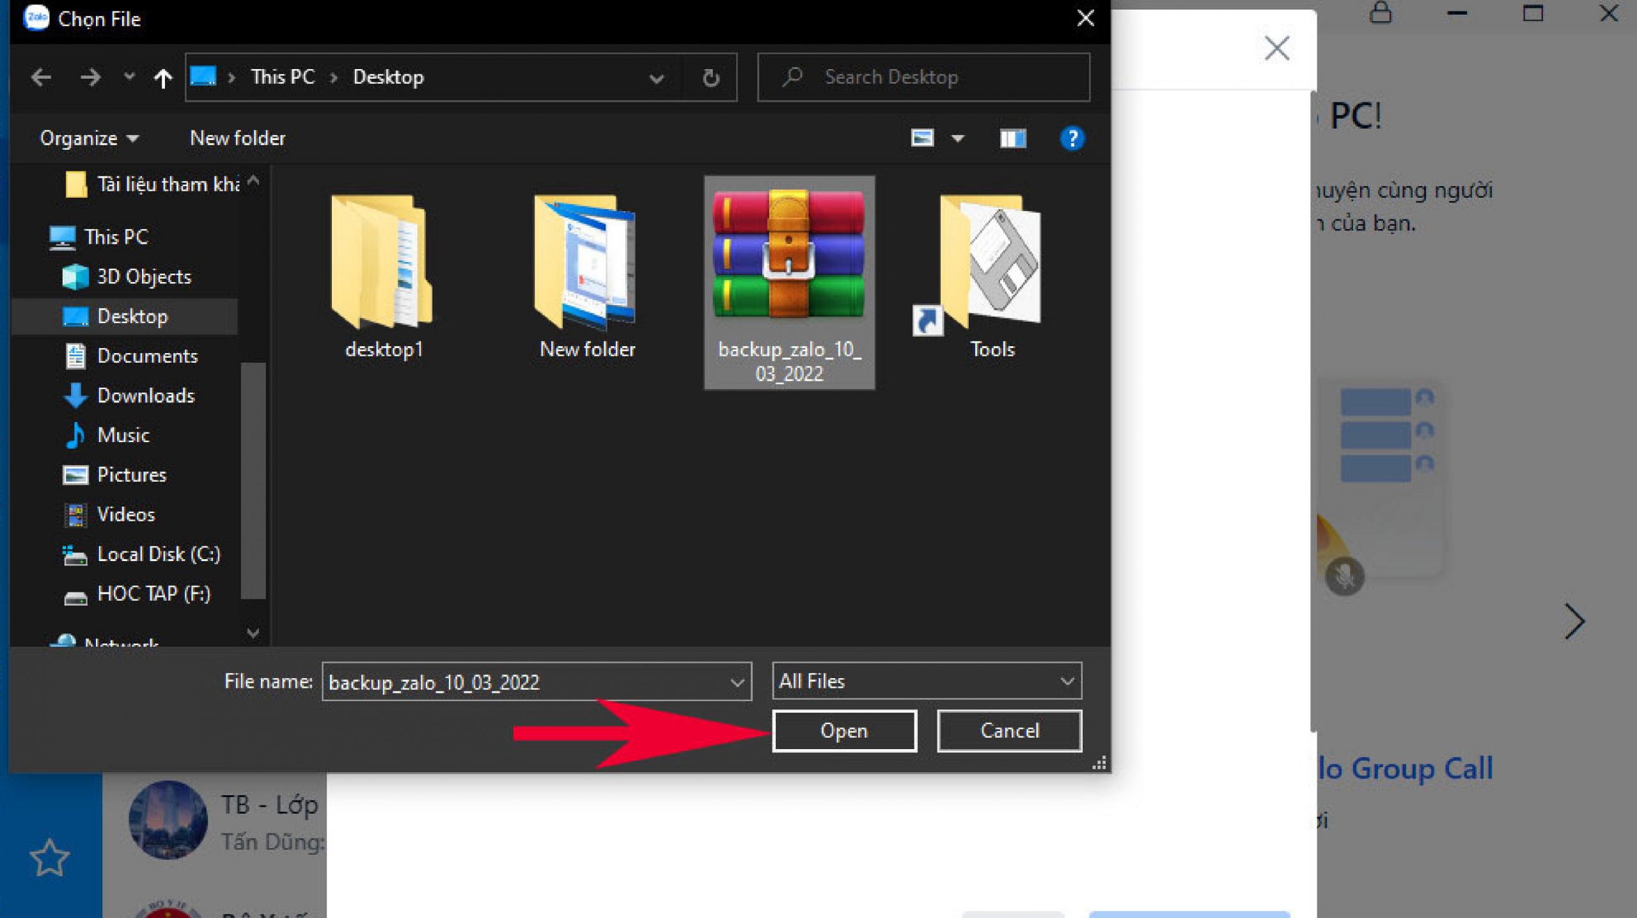Click This PC in address bar
1637x918 pixels.
283,77
